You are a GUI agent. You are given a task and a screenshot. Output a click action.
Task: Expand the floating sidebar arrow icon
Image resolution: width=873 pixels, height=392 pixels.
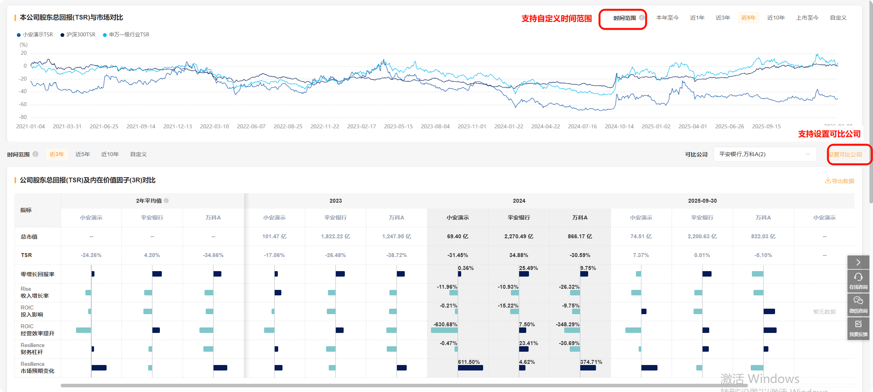point(858,262)
